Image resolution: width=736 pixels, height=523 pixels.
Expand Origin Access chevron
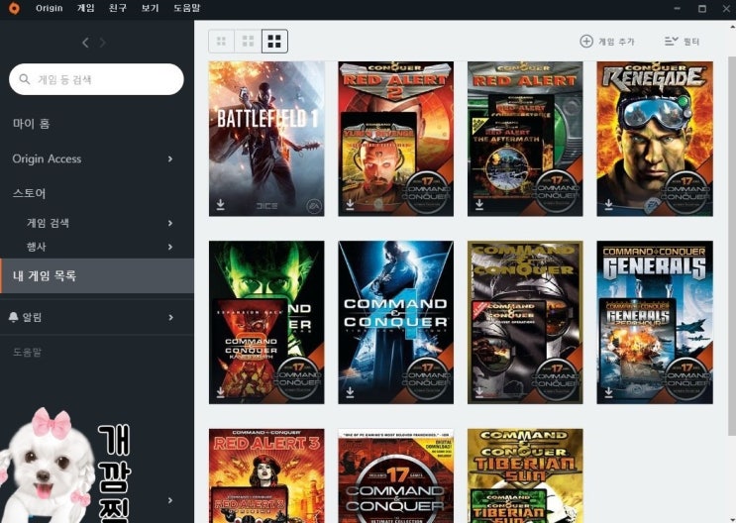[170, 159]
